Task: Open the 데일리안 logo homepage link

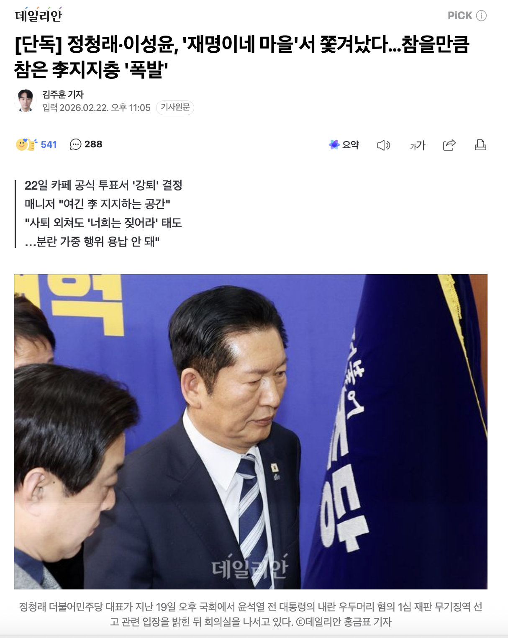Action: tap(38, 15)
